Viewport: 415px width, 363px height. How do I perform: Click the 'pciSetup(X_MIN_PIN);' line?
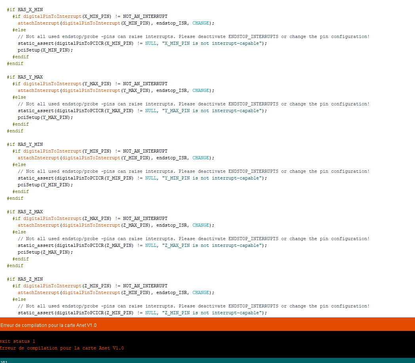tap(45, 50)
